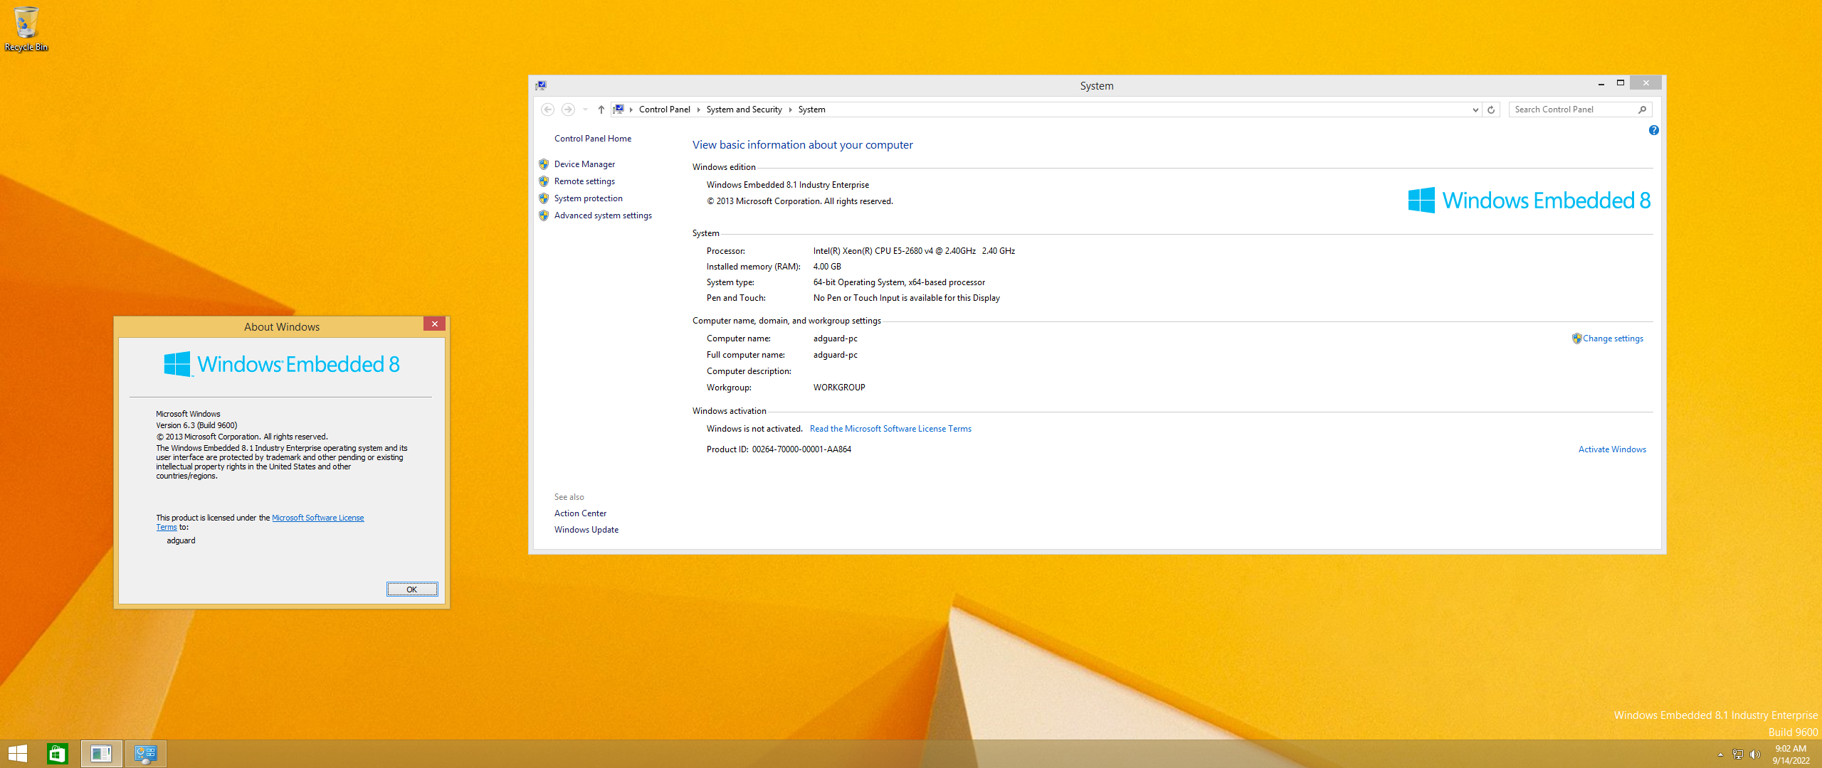The height and width of the screenshot is (768, 1822).
Task: Open the Windows Store taskbar icon
Action: 58,754
